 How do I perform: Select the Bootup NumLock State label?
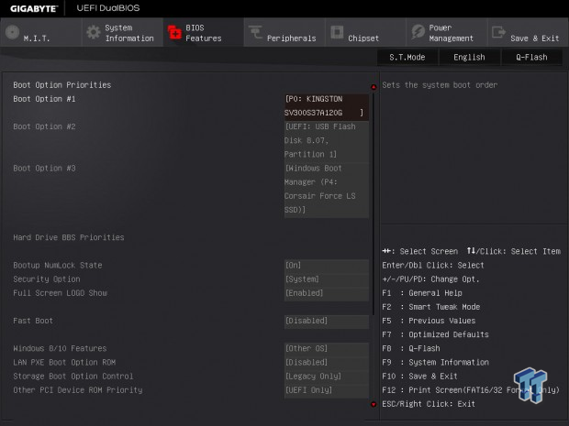point(58,265)
